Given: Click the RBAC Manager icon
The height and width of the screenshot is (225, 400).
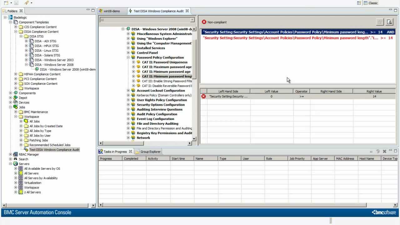Looking at the screenshot, I should (x=15, y=154).
